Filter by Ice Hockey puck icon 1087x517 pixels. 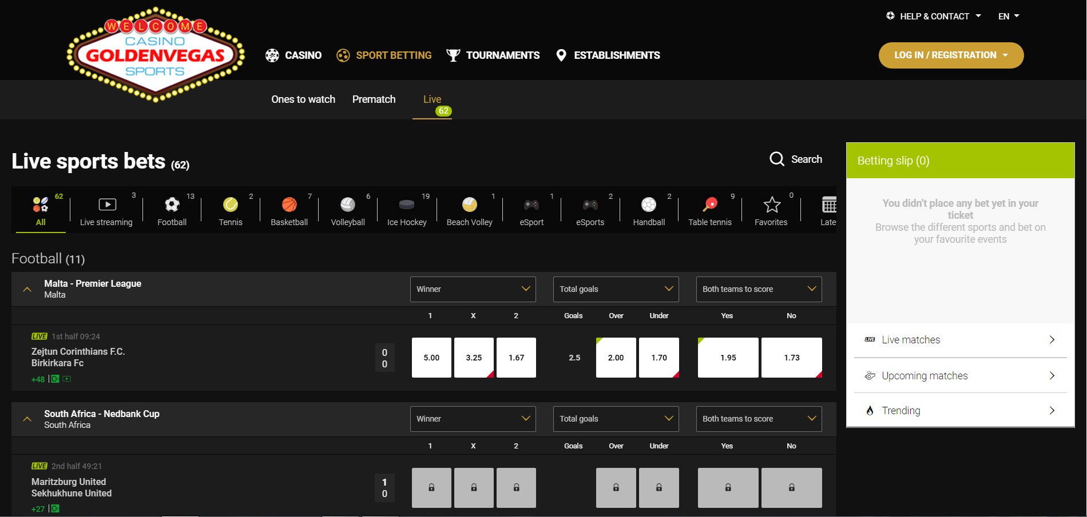(x=407, y=204)
